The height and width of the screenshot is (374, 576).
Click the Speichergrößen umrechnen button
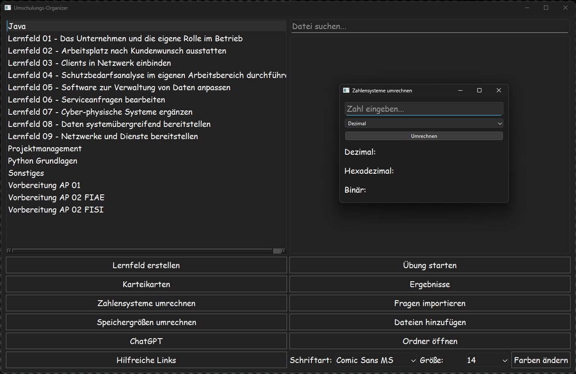pos(146,322)
